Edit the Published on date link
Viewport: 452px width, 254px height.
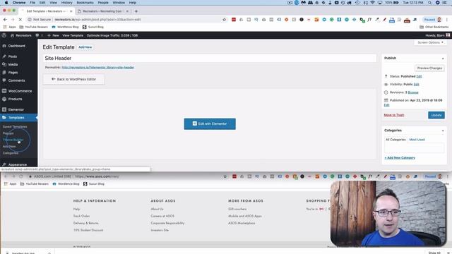click(x=386, y=105)
